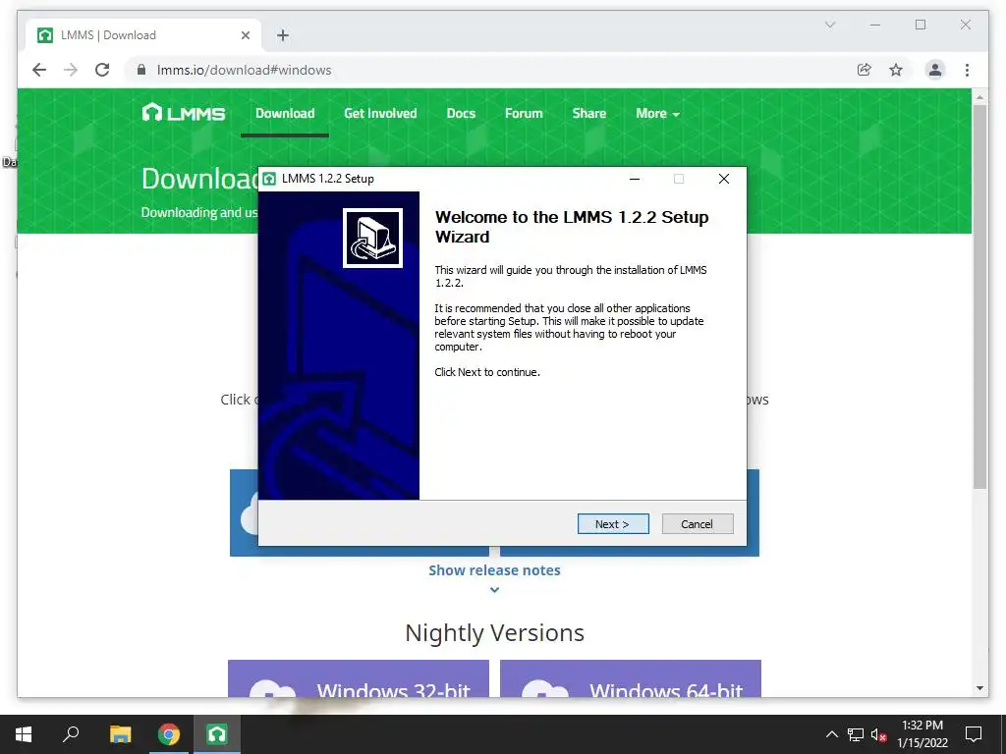Click the LMMS logo in the website header

pos(184,114)
